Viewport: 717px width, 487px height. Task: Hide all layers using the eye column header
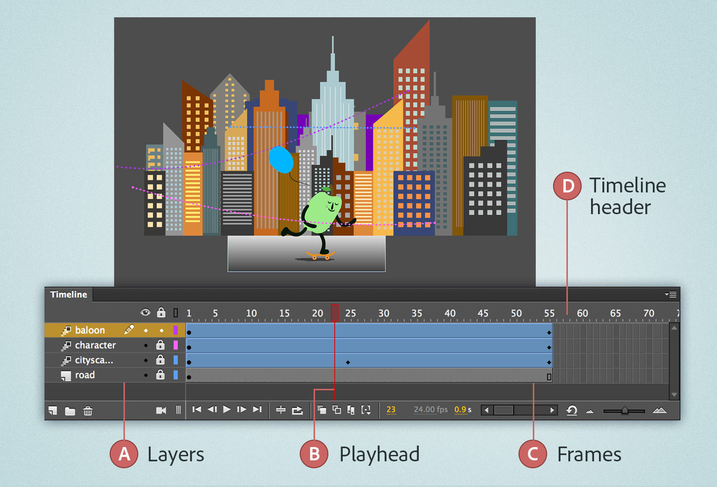click(x=145, y=312)
